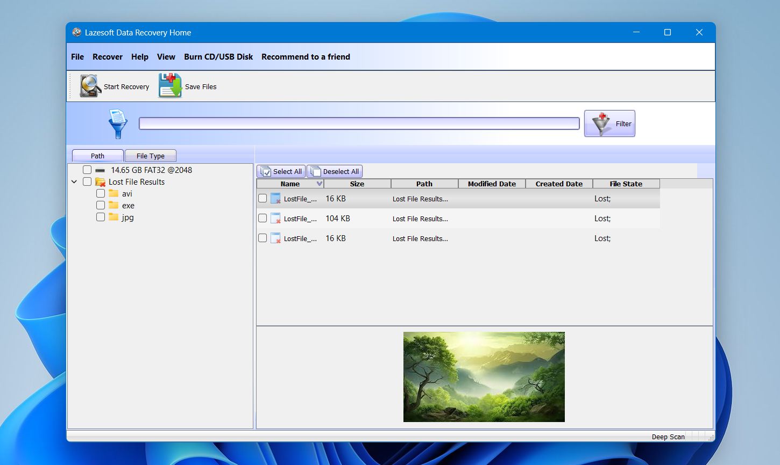Click the landscape preview image
Screen dimensions: 780x465
(484, 376)
